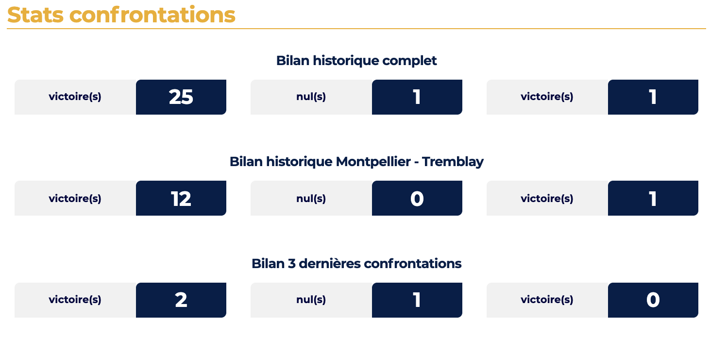Click right victoire(s) label in last-3 row
Screen dimensions: 710x339
tap(547, 300)
